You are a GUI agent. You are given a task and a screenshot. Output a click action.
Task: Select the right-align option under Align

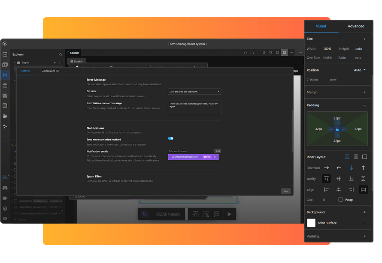tap(351, 189)
